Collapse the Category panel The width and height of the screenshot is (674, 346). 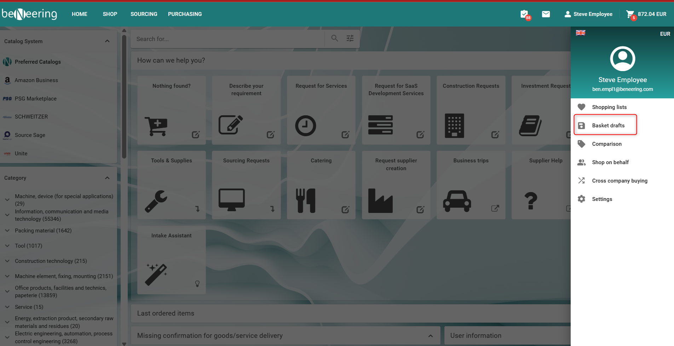tap(107, 178)
